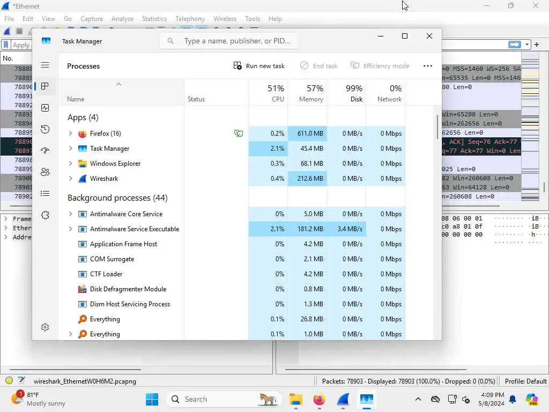The width and height of the screenshot is (549, 412).
Task: Open File Explorer from the taskbar
Action: pos(296,399)
